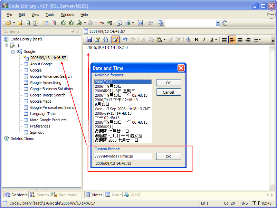Viewport: 277px width, 208px height.
Task: Click the purple refresh search icon
Action: click(225, 23)
